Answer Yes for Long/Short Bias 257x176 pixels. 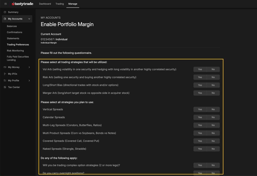point(200,85)
